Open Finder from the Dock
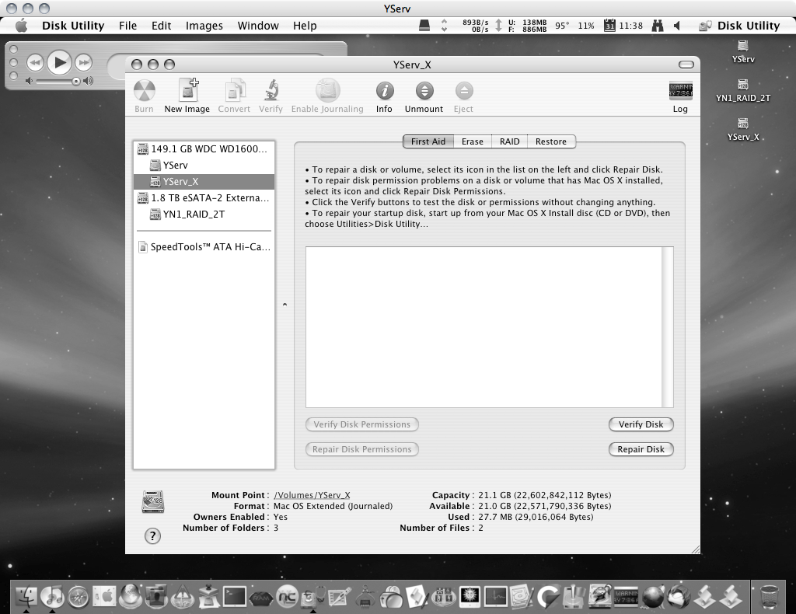This screenshot has height=614, width=796. (26, 595)
